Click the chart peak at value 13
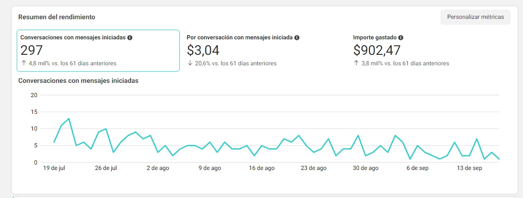This screenshot has width=523, height=198. [69, 118]
